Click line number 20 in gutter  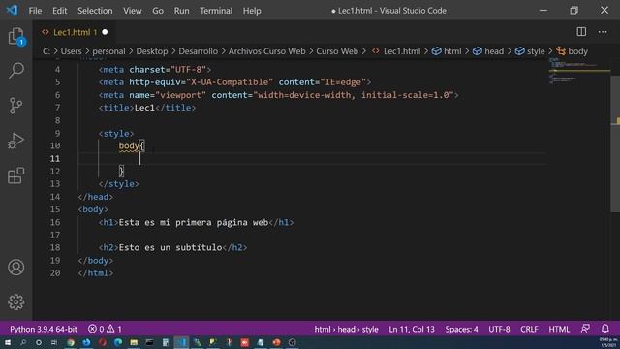point(55,273)
